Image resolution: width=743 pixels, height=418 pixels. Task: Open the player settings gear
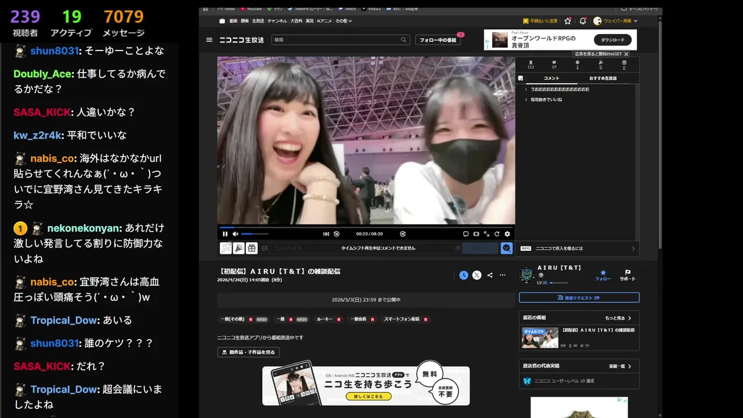pyautogui.click(x=507, y=234)
